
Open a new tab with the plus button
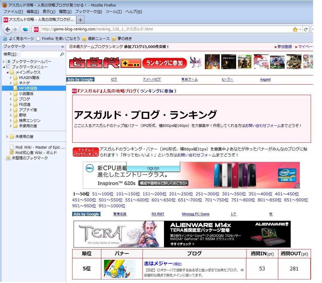point(80,20)
